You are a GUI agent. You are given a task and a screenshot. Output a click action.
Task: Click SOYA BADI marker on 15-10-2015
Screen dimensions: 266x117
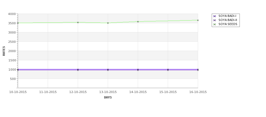(168, 70)
